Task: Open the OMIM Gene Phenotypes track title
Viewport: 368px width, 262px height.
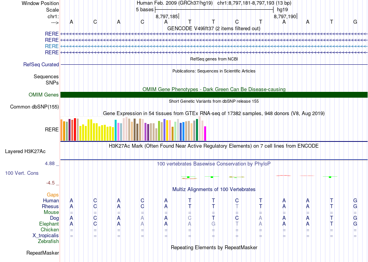Action: (x=214, y=89)
